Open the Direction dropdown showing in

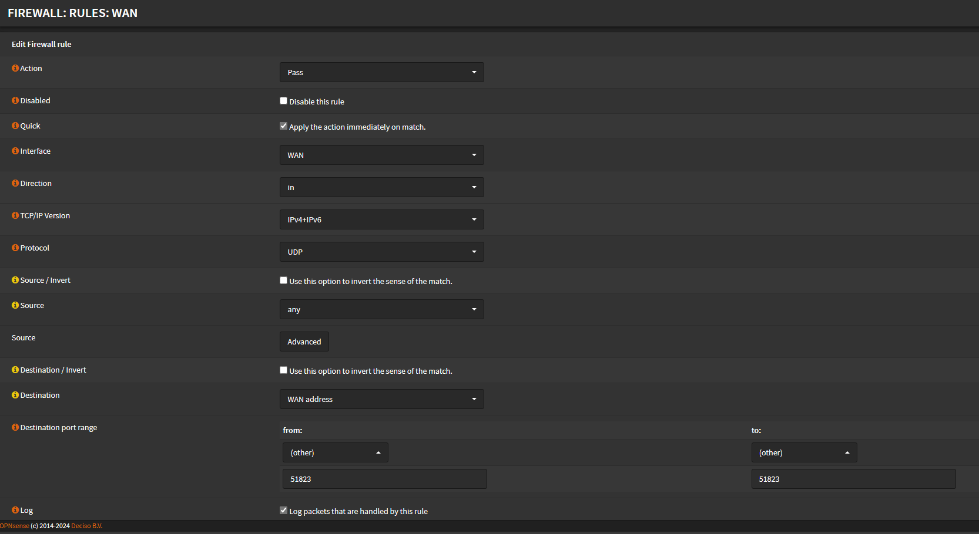(x=382, y=187)
